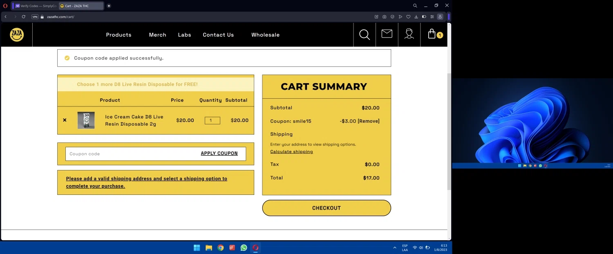Open site search magnifier icon
This screenshot has height=254, width=613.
(365, 35)
